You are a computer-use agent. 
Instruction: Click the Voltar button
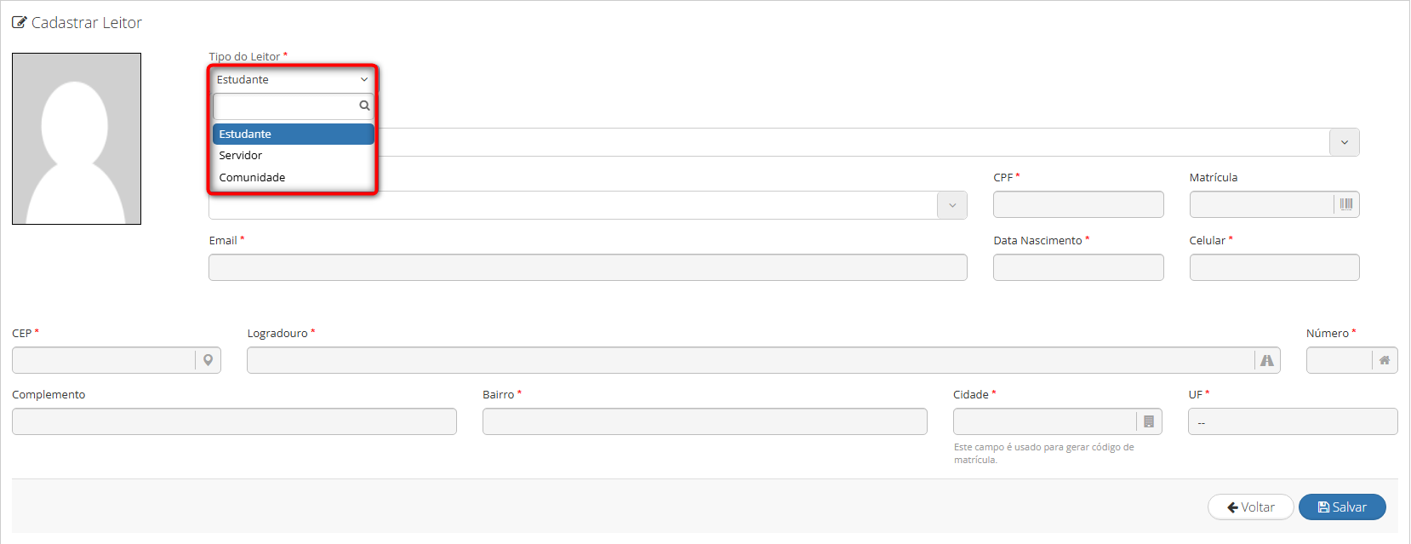pos(1251,507)
